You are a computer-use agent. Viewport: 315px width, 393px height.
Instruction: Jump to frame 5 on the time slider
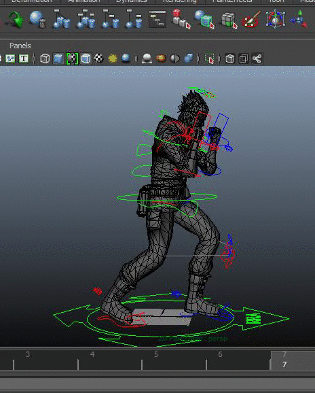coord(156,354)
